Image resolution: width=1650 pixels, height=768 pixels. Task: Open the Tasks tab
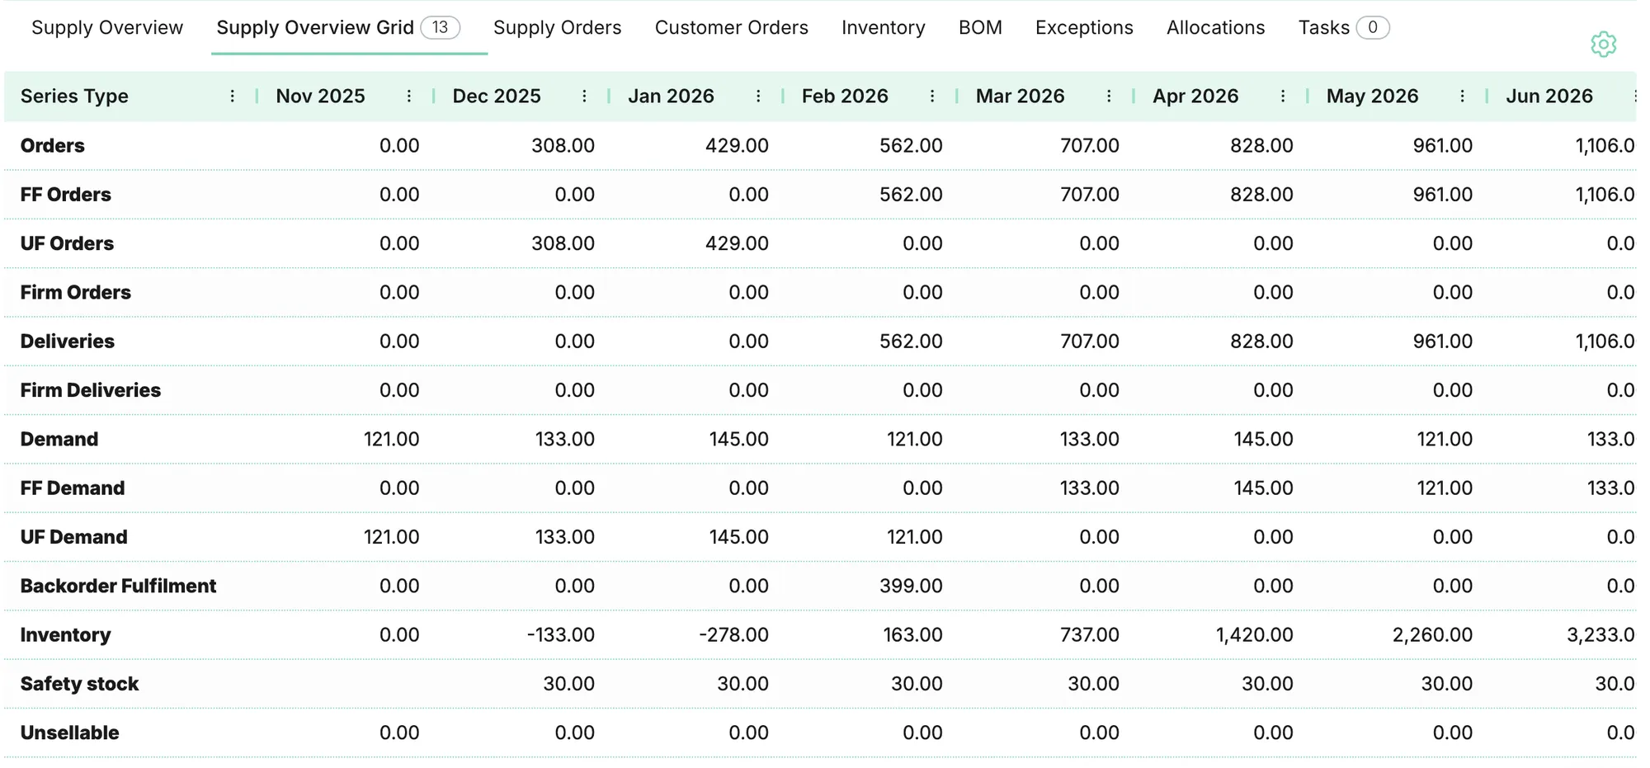(1344, 28)
